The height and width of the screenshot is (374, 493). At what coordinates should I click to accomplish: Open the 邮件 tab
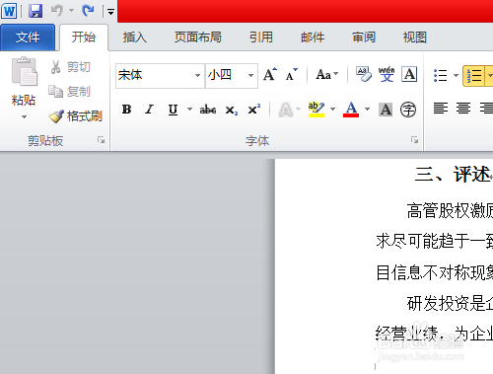pyautogui.click(x=313, y=37)
